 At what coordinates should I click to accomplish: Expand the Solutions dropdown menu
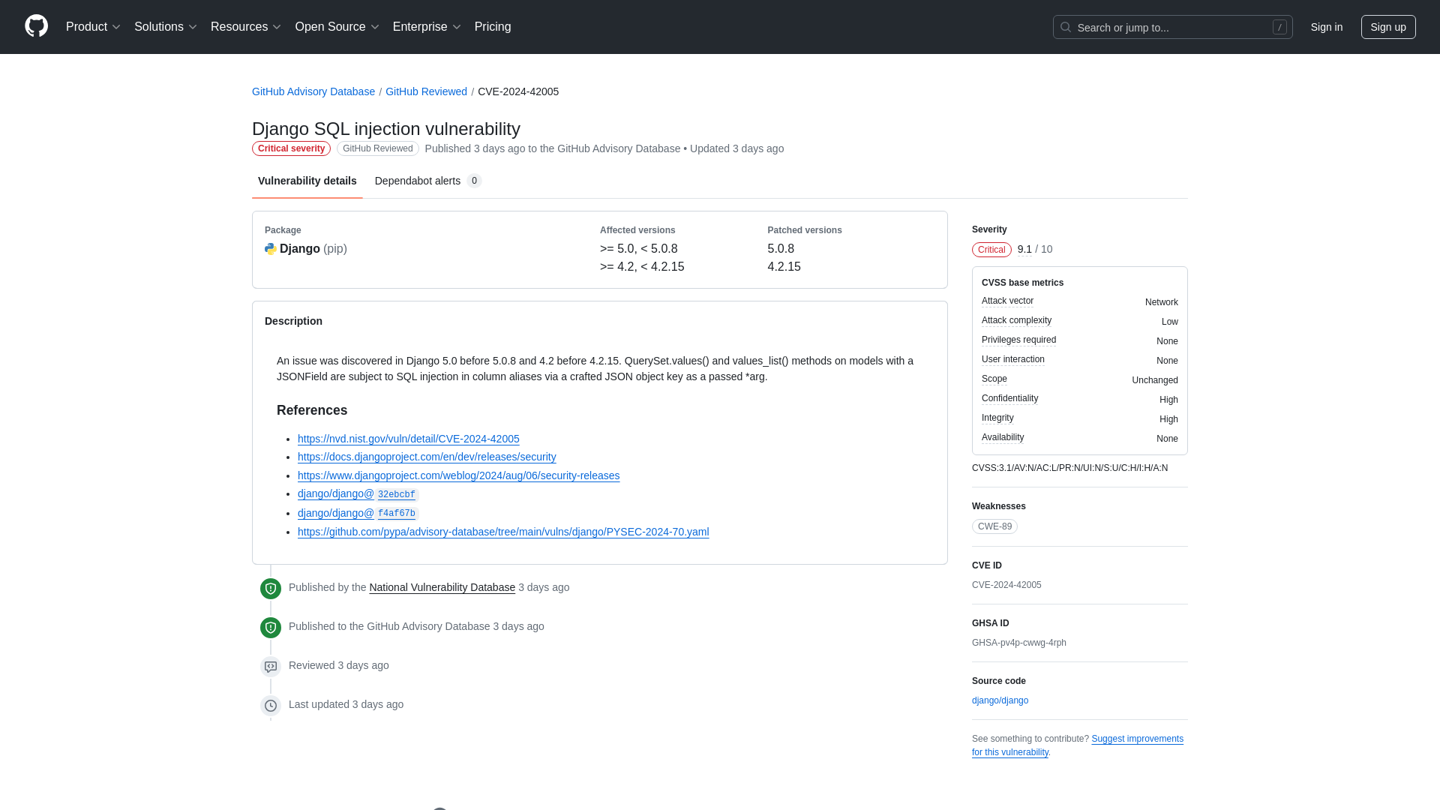[x=165, y=27]
